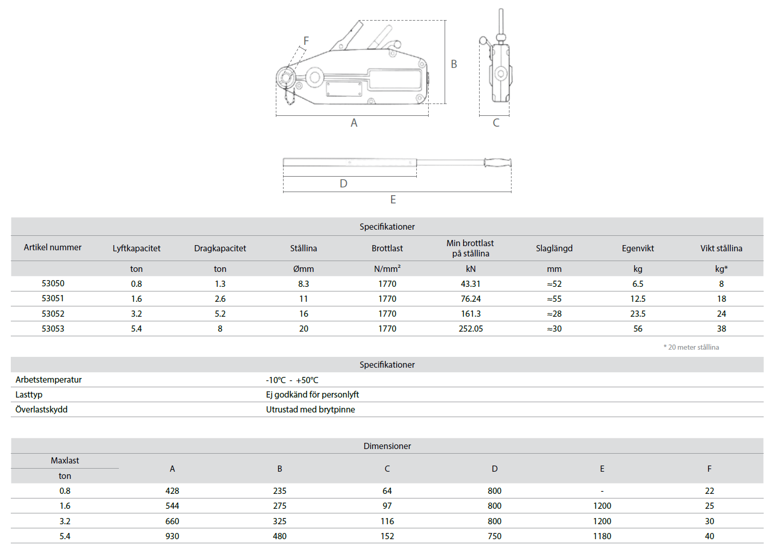Select the 'Stållina' column header

point(304,248)
